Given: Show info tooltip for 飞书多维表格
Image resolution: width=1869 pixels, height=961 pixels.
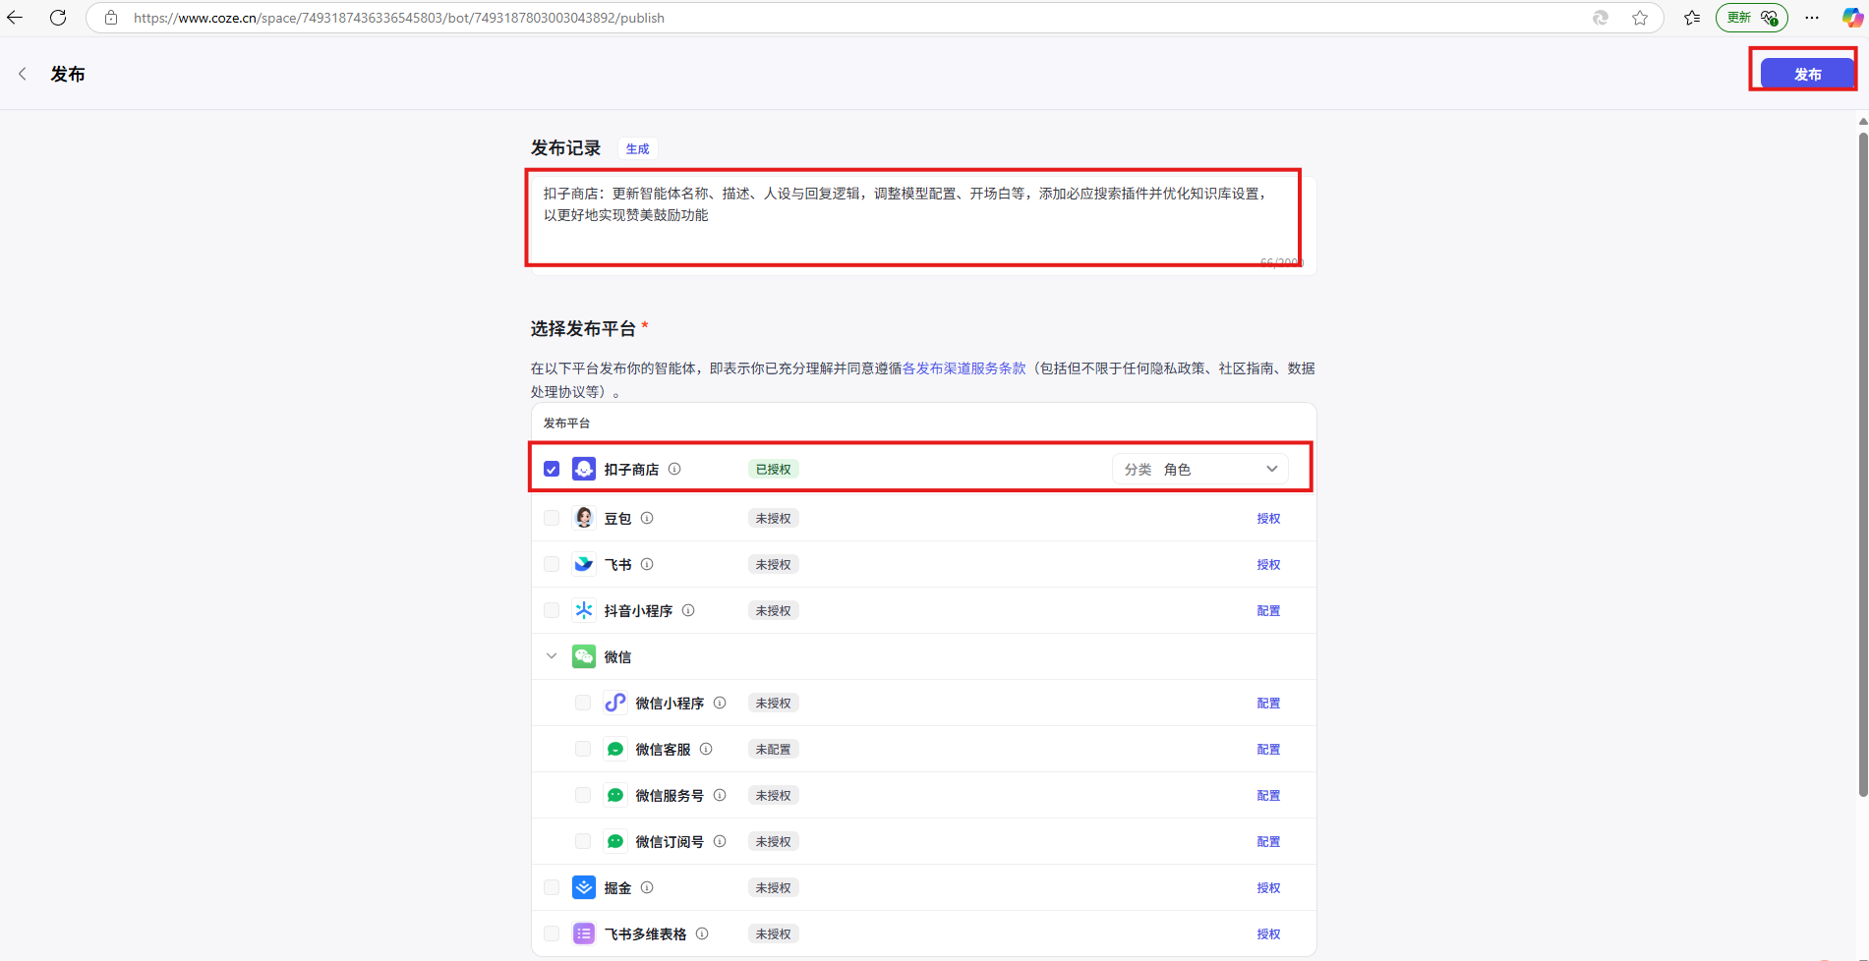Looking at the screenshot, I should point(702,933).
